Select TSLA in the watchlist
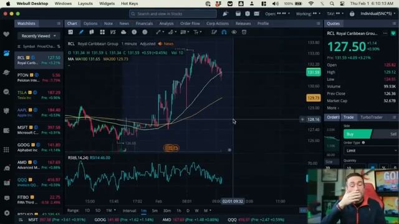This screenshot has width=399, height=224. coord(39,95)
